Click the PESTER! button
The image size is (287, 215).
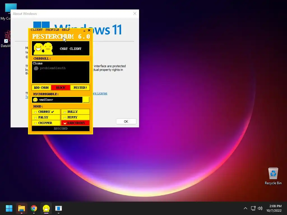(80, 88)
